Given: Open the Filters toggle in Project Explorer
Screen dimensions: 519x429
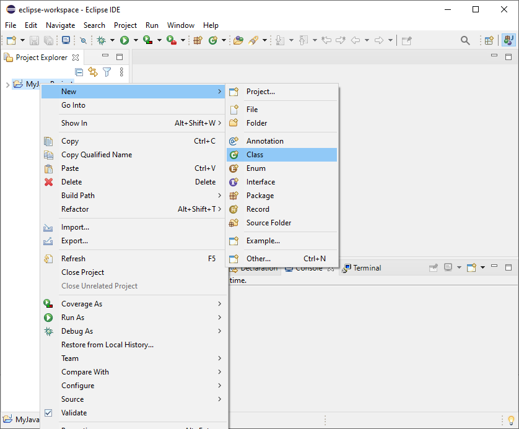Looking at the screenshot, I should pyautogui.click(x=107, y=72).
